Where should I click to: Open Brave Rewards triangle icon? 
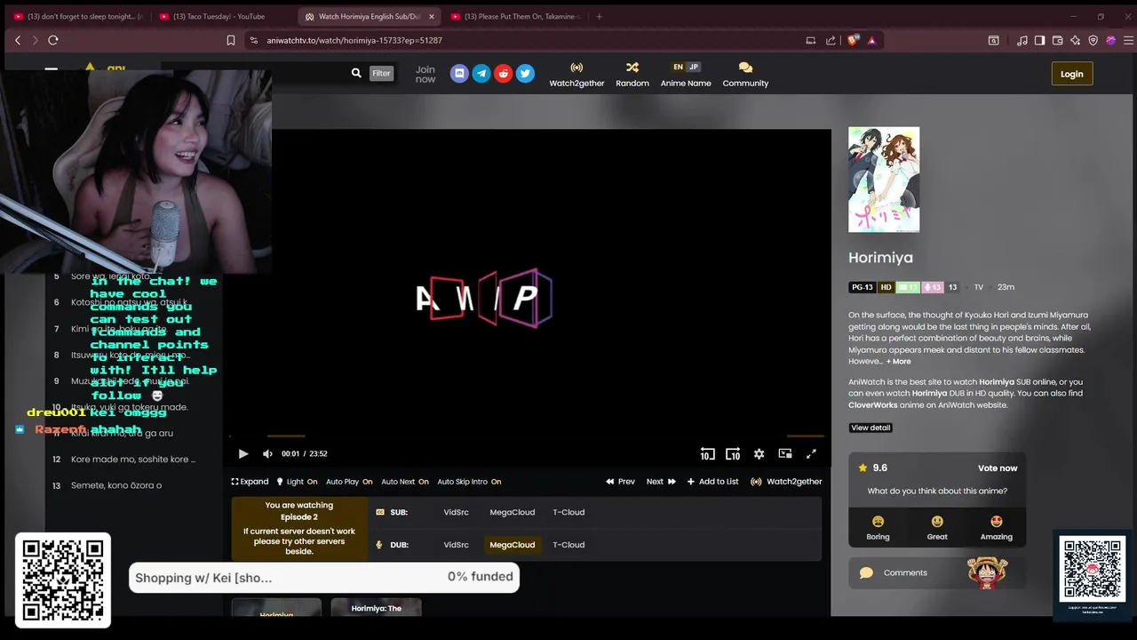point(871,40)
